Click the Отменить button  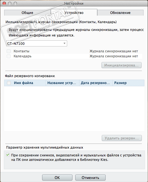(x=90, y=178)
